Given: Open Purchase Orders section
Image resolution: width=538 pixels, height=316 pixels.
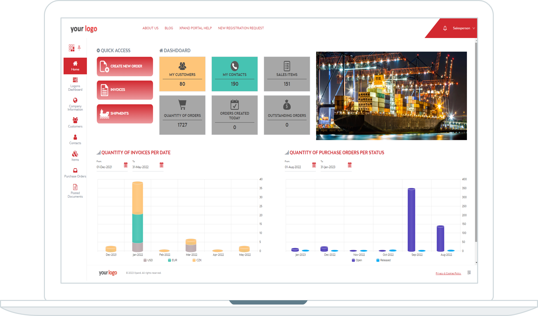Looking at the screenshot, I should pyautogui.click(x=75, y=173).
